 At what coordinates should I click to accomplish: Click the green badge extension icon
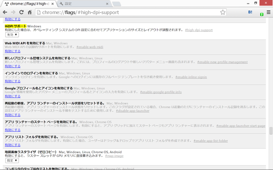262,15
